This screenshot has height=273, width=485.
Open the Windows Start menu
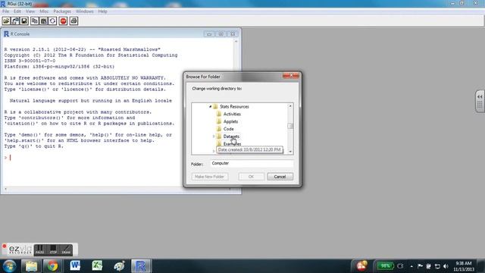[10, 266]
